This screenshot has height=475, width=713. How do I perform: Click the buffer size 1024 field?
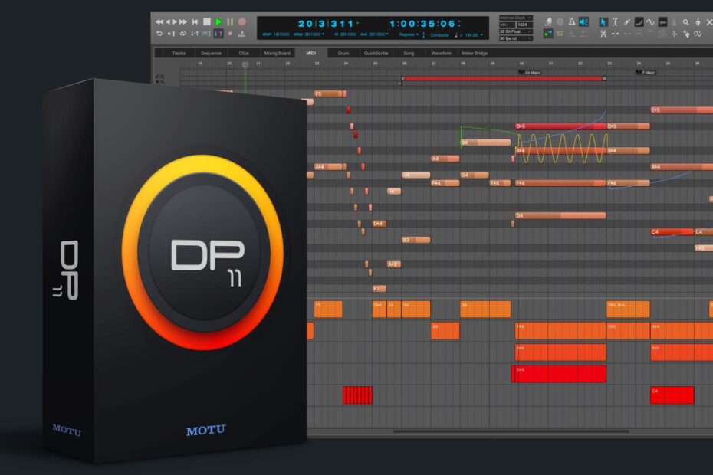click(524, 25)
